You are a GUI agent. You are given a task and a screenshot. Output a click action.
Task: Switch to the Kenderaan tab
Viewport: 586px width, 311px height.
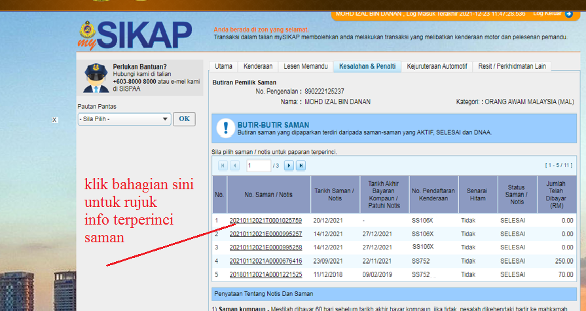258,67
